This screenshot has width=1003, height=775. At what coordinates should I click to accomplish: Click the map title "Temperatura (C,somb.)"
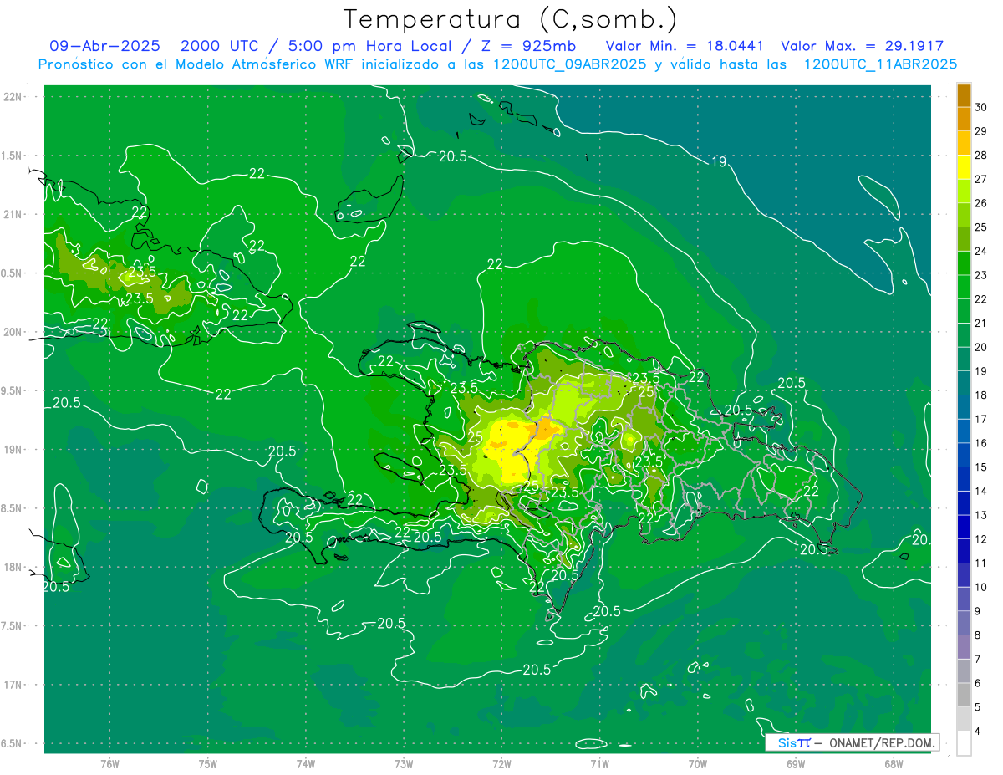pos(511,19)
